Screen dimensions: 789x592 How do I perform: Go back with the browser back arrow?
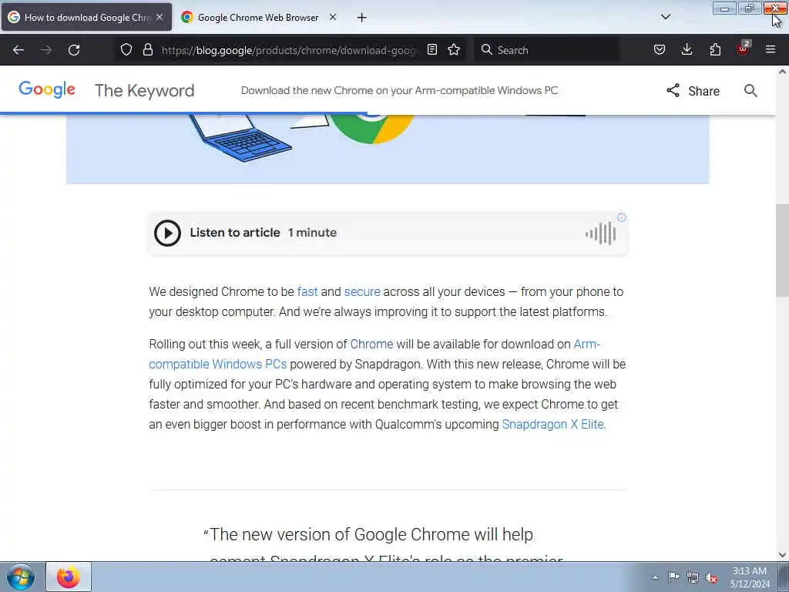(x=18, y=50)
